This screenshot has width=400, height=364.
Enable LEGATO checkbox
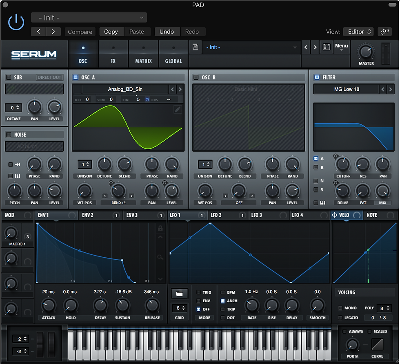(x=340, y=318)
